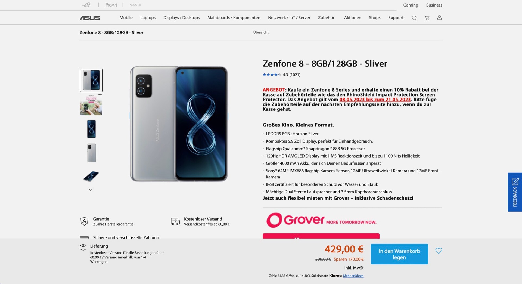Open the Feedback side tab
This screenshot has width=522, height=284.
click(x=515, y=192)
